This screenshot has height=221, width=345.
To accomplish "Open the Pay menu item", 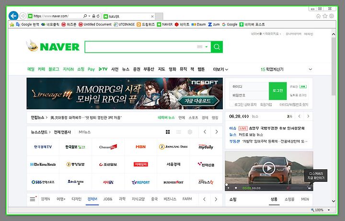I will pos(91,70).
